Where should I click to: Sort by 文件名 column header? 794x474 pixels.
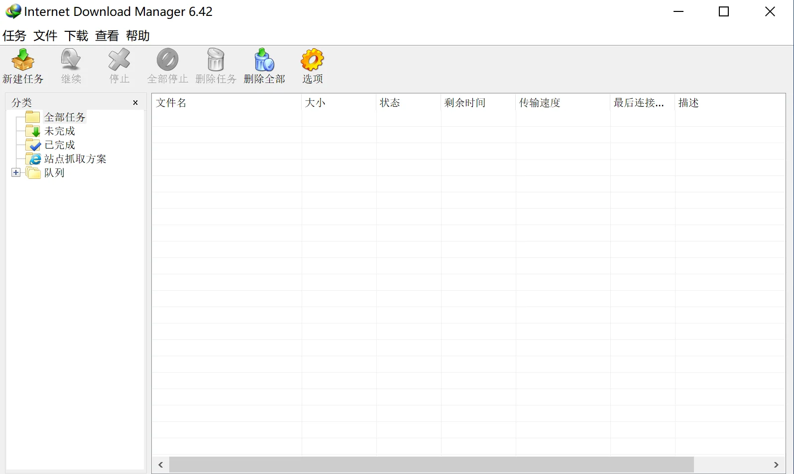(x=227, y=102)
